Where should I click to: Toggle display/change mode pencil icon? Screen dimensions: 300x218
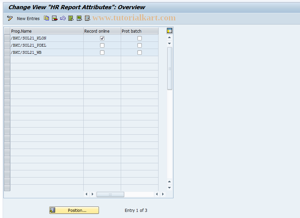click(10, 18)
